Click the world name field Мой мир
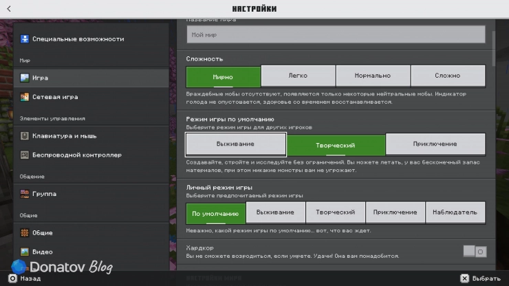This screenshot has height=286, width=509. (336, 34)
